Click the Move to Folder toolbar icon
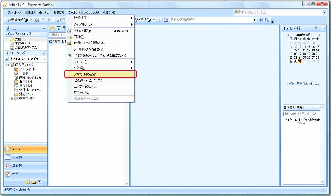Viewport: 331px width, 196px height. tap(43, 20)
